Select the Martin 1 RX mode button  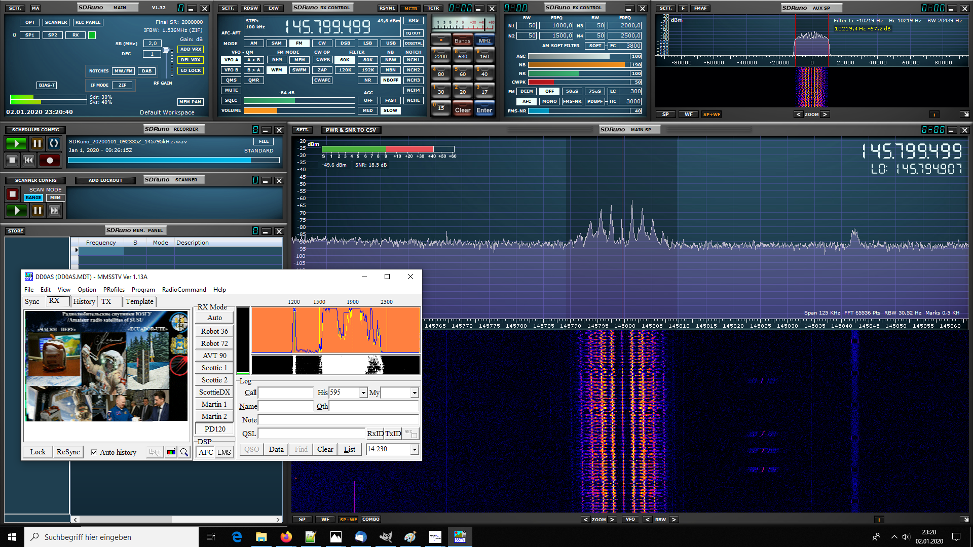214,404
